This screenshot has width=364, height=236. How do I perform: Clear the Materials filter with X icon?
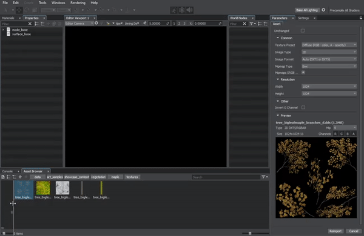pos(30,24)
